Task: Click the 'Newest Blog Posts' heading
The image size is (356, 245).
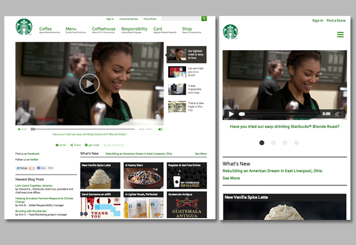Action: pos(29,179)
